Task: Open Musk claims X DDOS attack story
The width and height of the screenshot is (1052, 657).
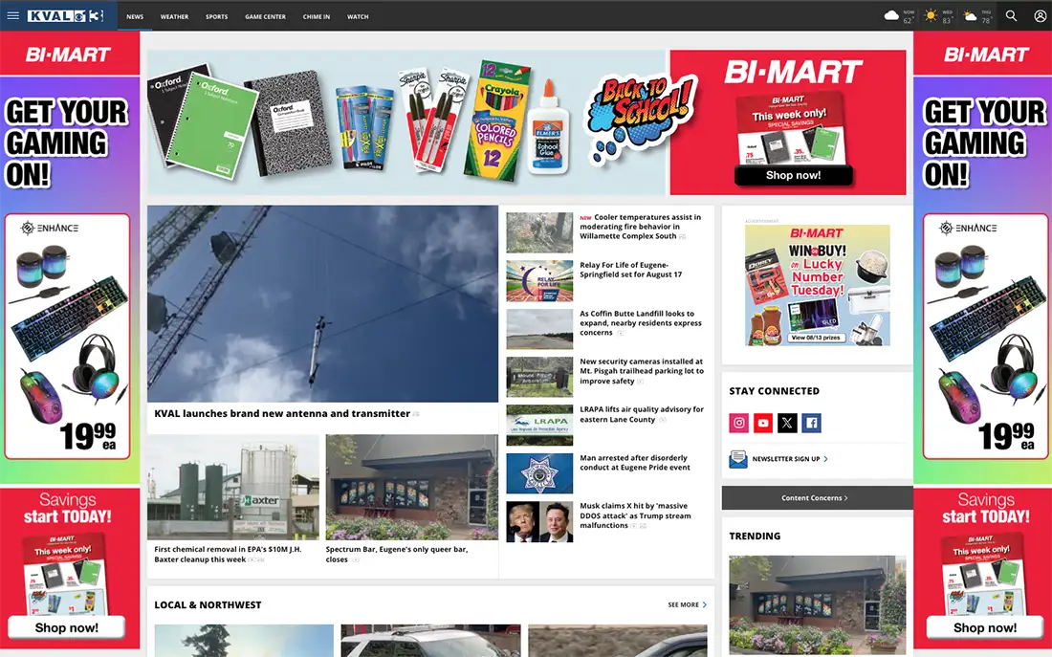Action: click(x=635, y=515)
